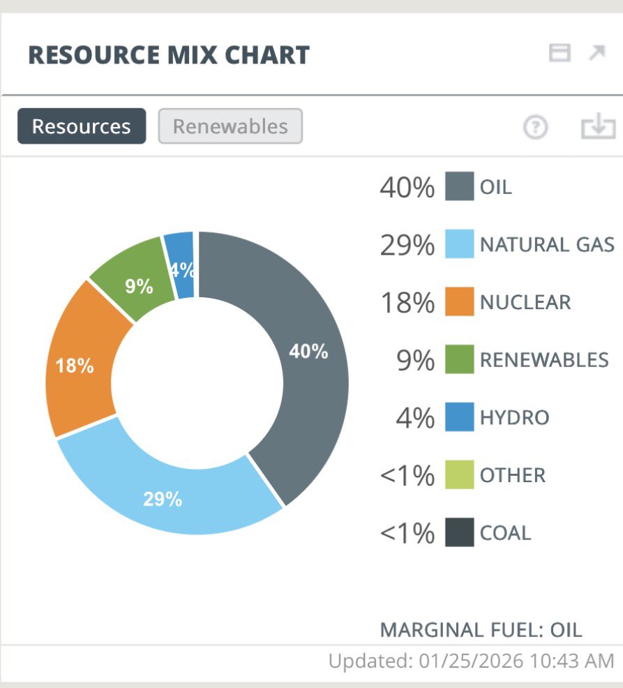Expand the NATURAL GAS slice details

tap(165, 500)
